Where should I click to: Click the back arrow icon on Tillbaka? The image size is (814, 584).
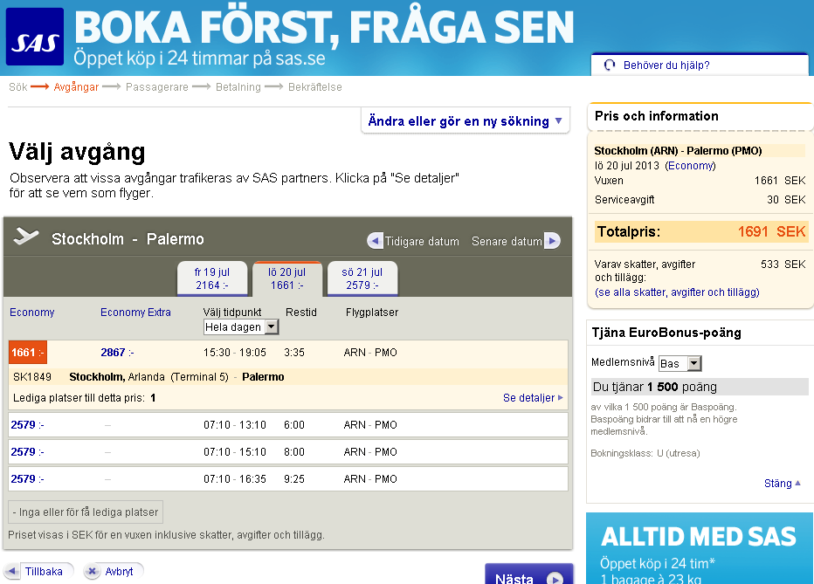pyautogui.click(x=12, y=571)
